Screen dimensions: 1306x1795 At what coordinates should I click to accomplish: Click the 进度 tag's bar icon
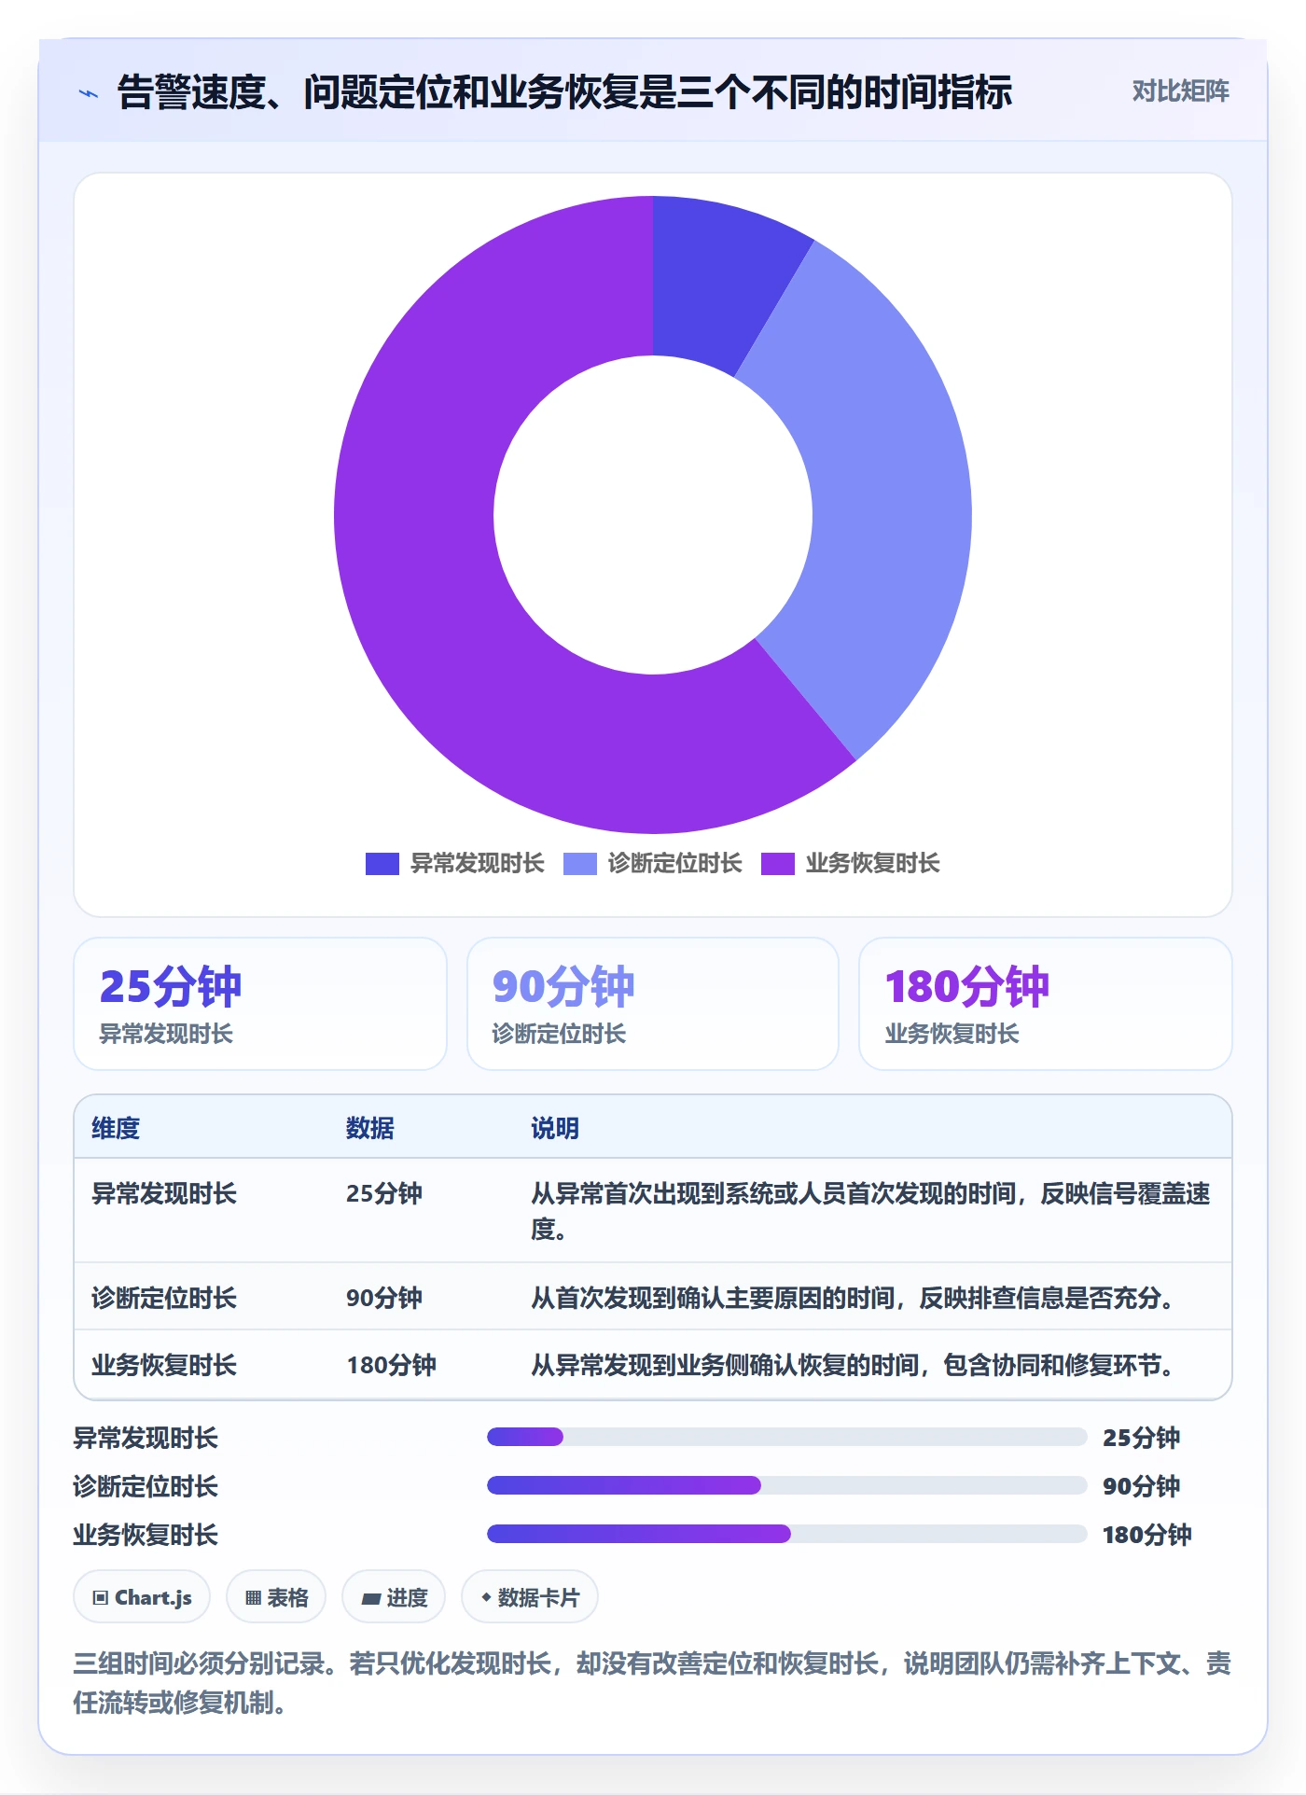click(370, 1599)
